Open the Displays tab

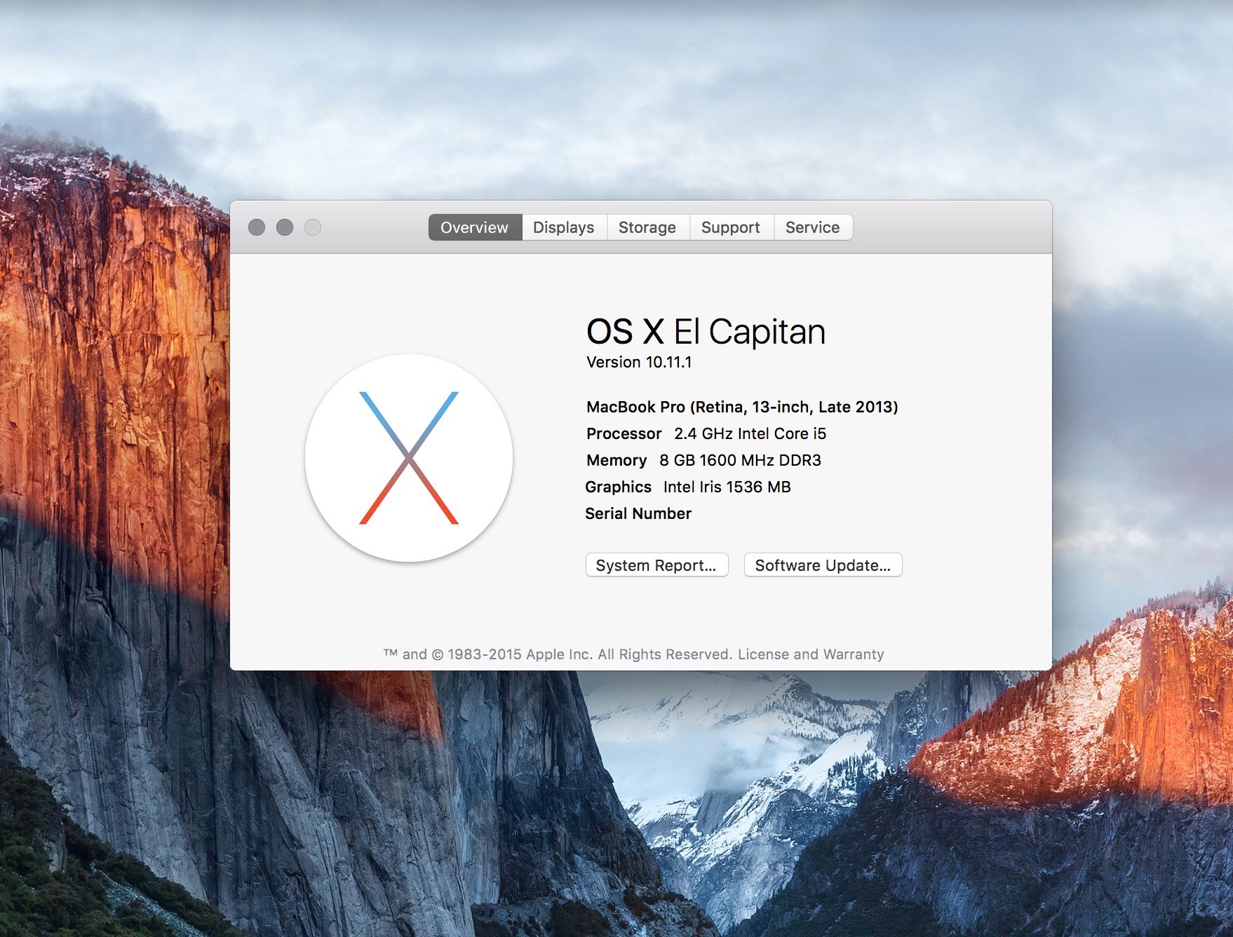(x=564, y=227)
